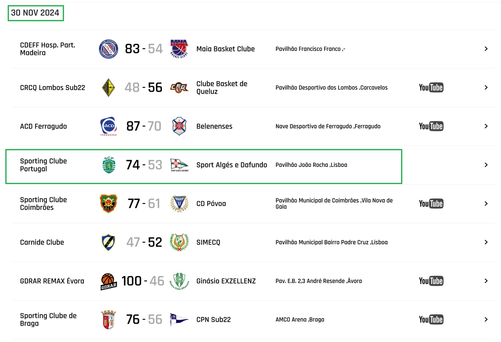Open YouTube stream for CRCQ Lombos Sub22 match
Image resolution: width=501 pixels, height=342 pixels.
tap(431, 88)
